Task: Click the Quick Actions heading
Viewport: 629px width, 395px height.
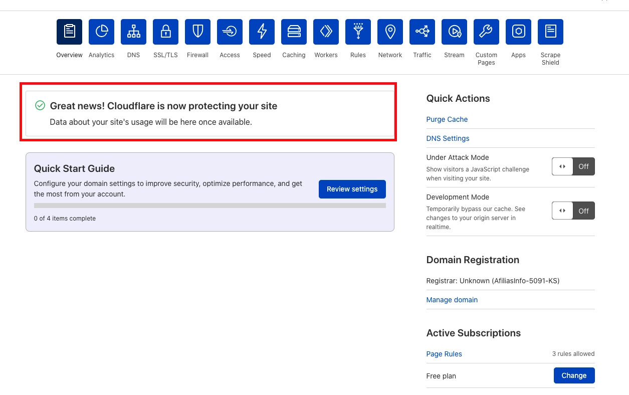Action: click(458, 98)
